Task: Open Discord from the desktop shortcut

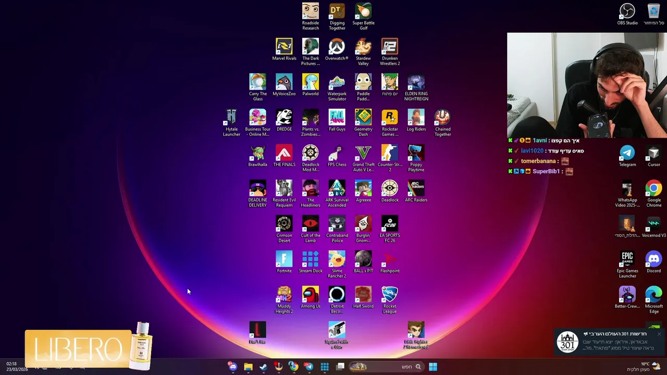Action: tap(653, 262)
